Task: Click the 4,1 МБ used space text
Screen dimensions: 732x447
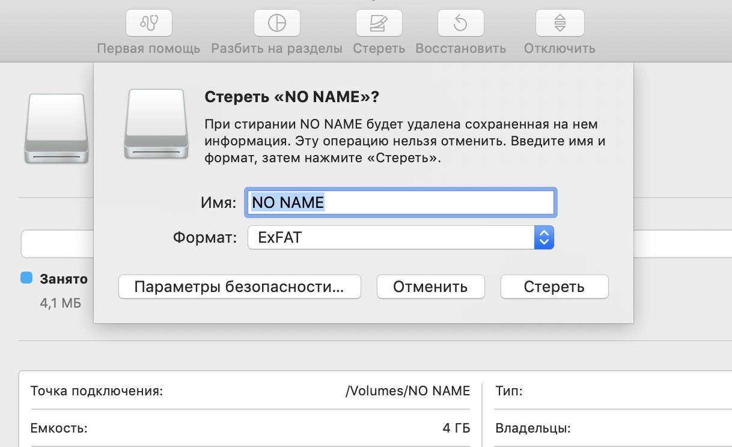Action: pos(60,303)
